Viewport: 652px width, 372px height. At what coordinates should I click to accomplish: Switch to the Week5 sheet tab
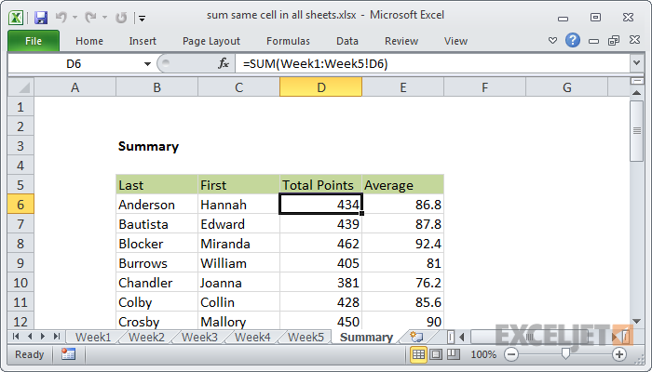coord(306,337)
